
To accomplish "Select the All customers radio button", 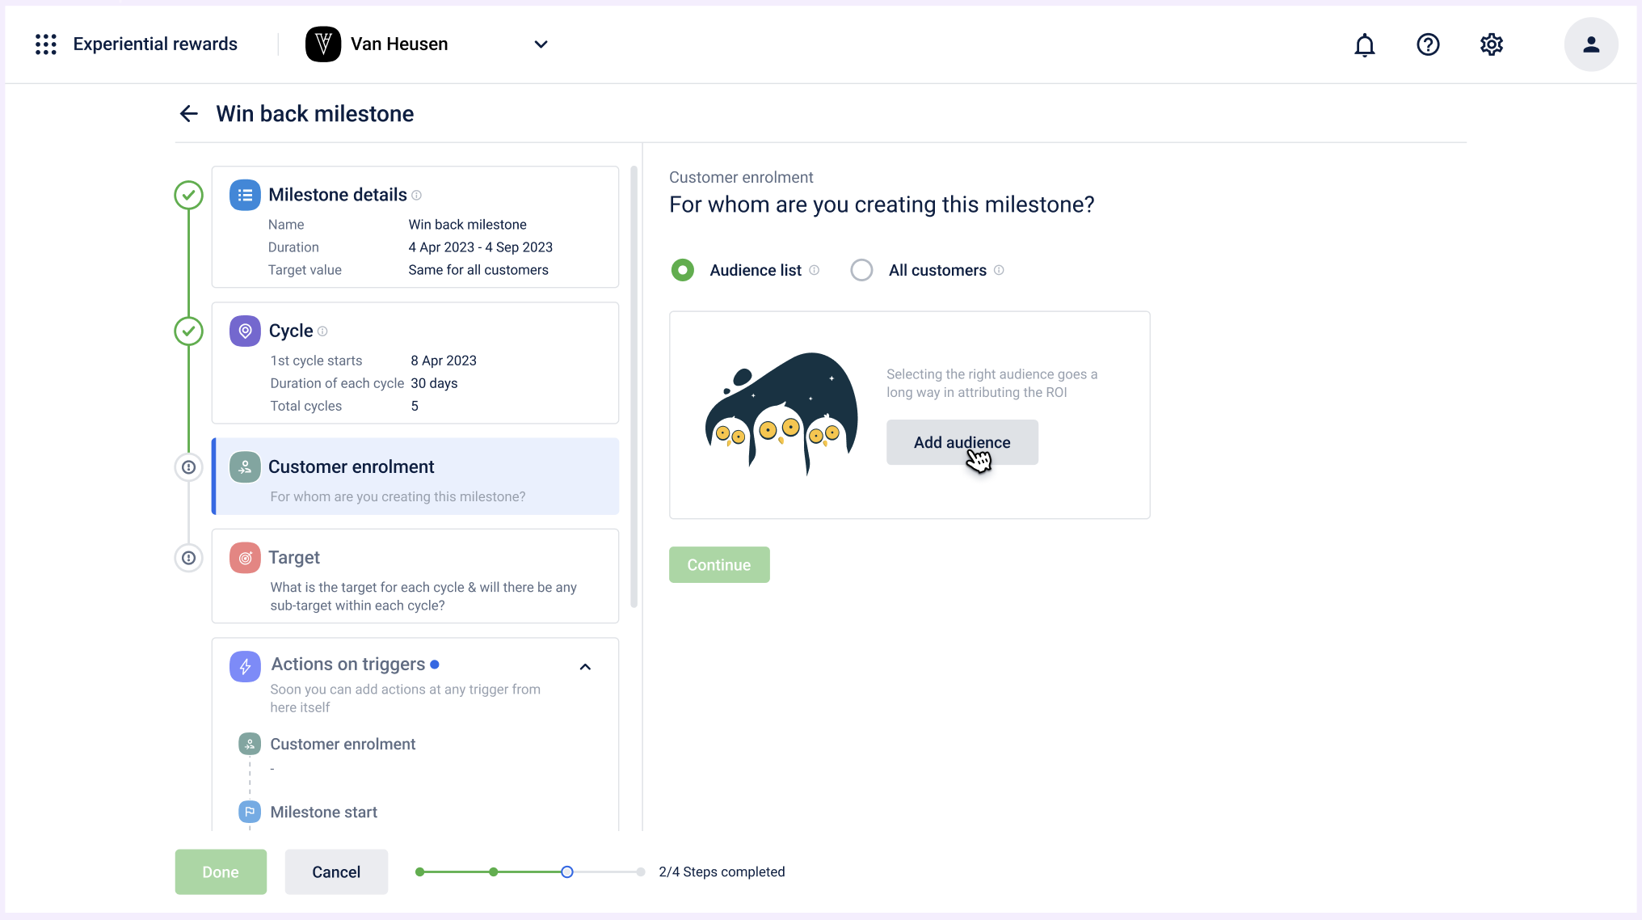I will point(861,270).
